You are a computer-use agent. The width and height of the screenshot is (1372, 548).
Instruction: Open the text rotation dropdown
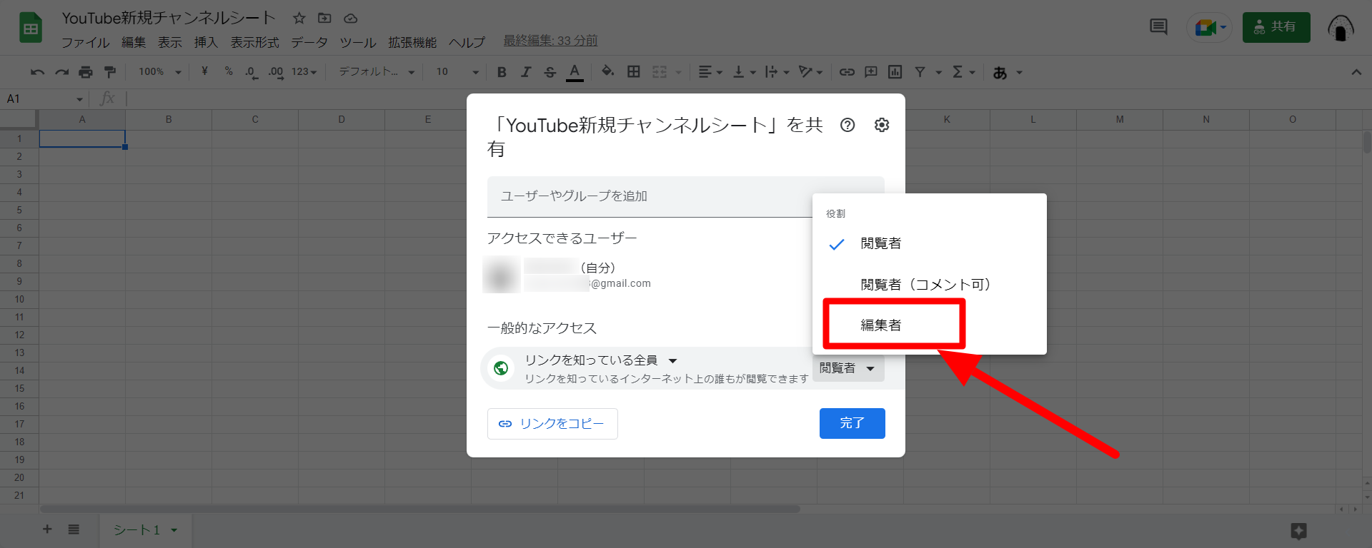pos(811,72)
